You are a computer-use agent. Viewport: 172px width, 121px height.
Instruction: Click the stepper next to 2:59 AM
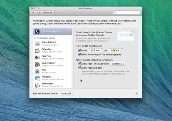pos(122,50)
